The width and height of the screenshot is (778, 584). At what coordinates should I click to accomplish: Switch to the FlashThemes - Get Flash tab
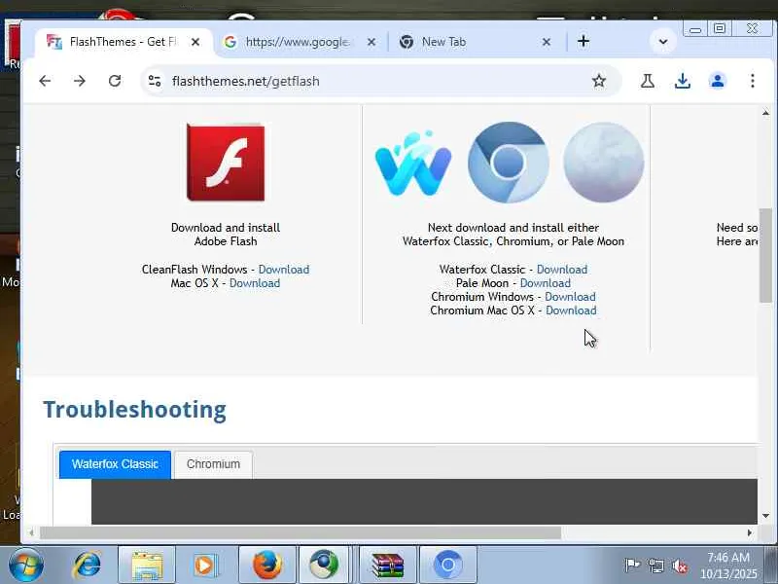[124, 42]
